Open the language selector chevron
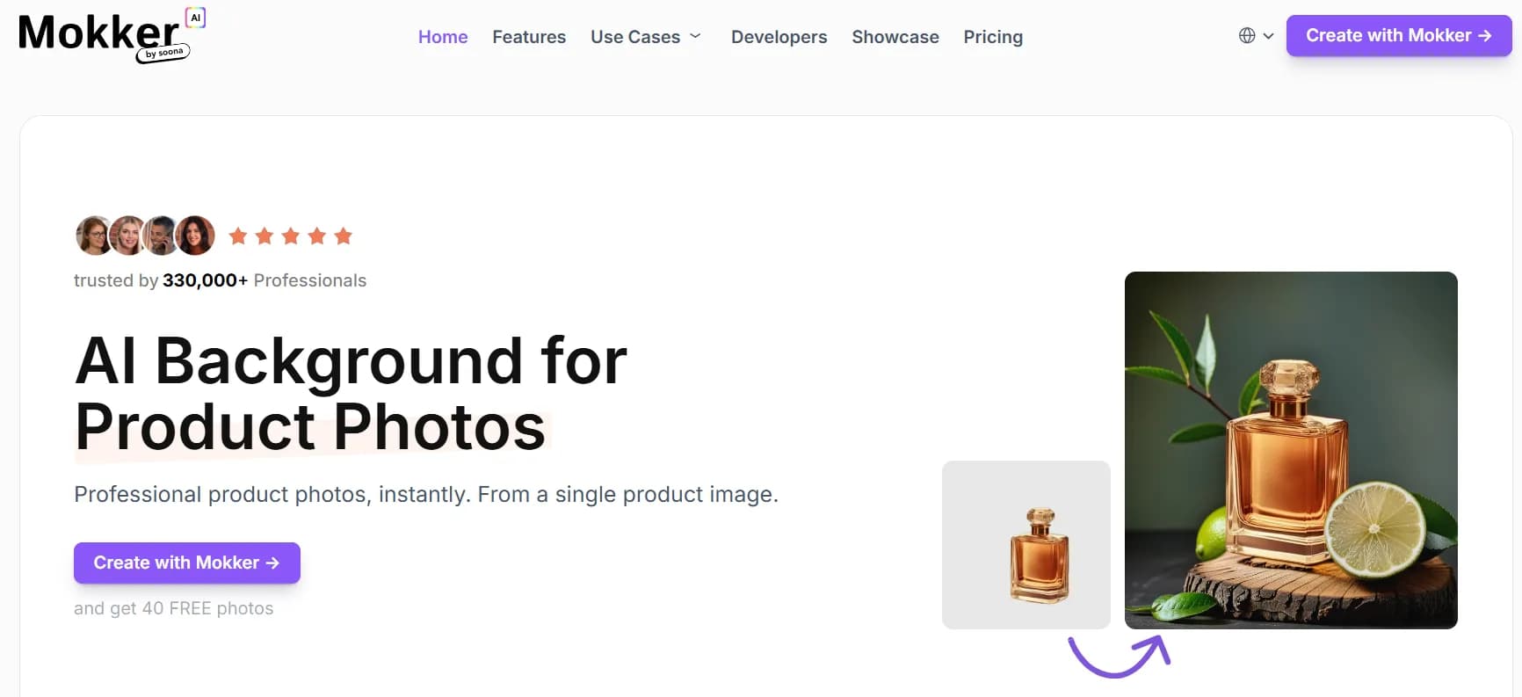Screen dimensions: 1522x697 coord(1268,36)
